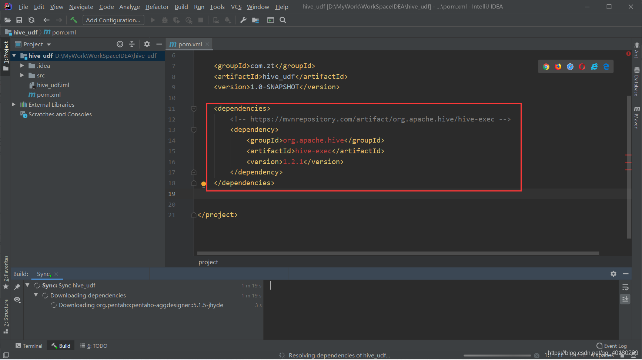
Task: Open pom.xml in Safari browser icon
Action: click(570, 67)
